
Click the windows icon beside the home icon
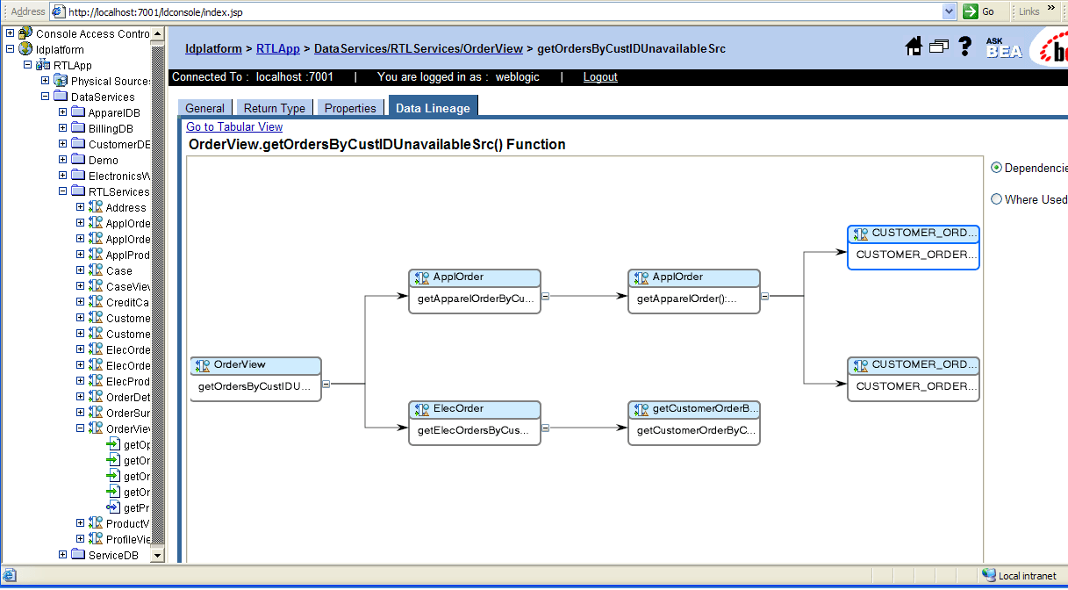click(939, 47)
